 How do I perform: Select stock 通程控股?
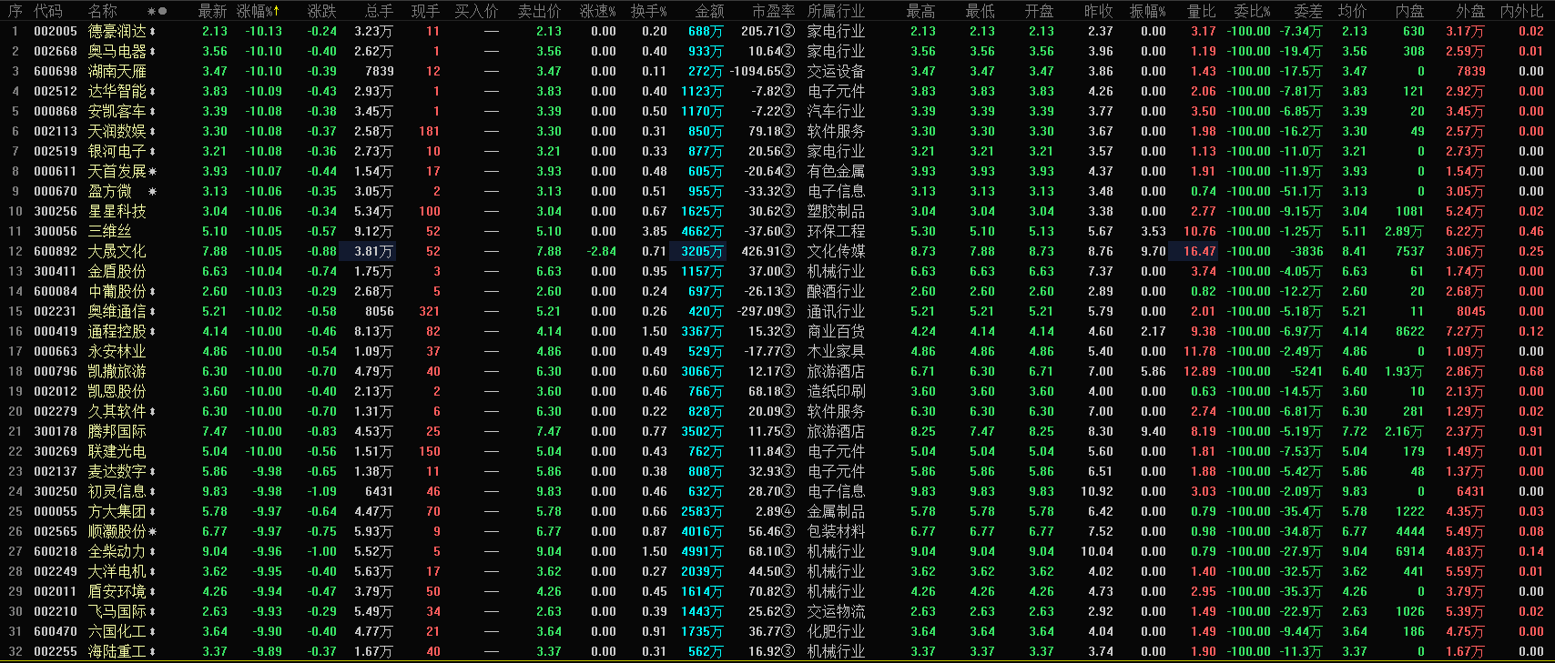click(x=117, y=331)
